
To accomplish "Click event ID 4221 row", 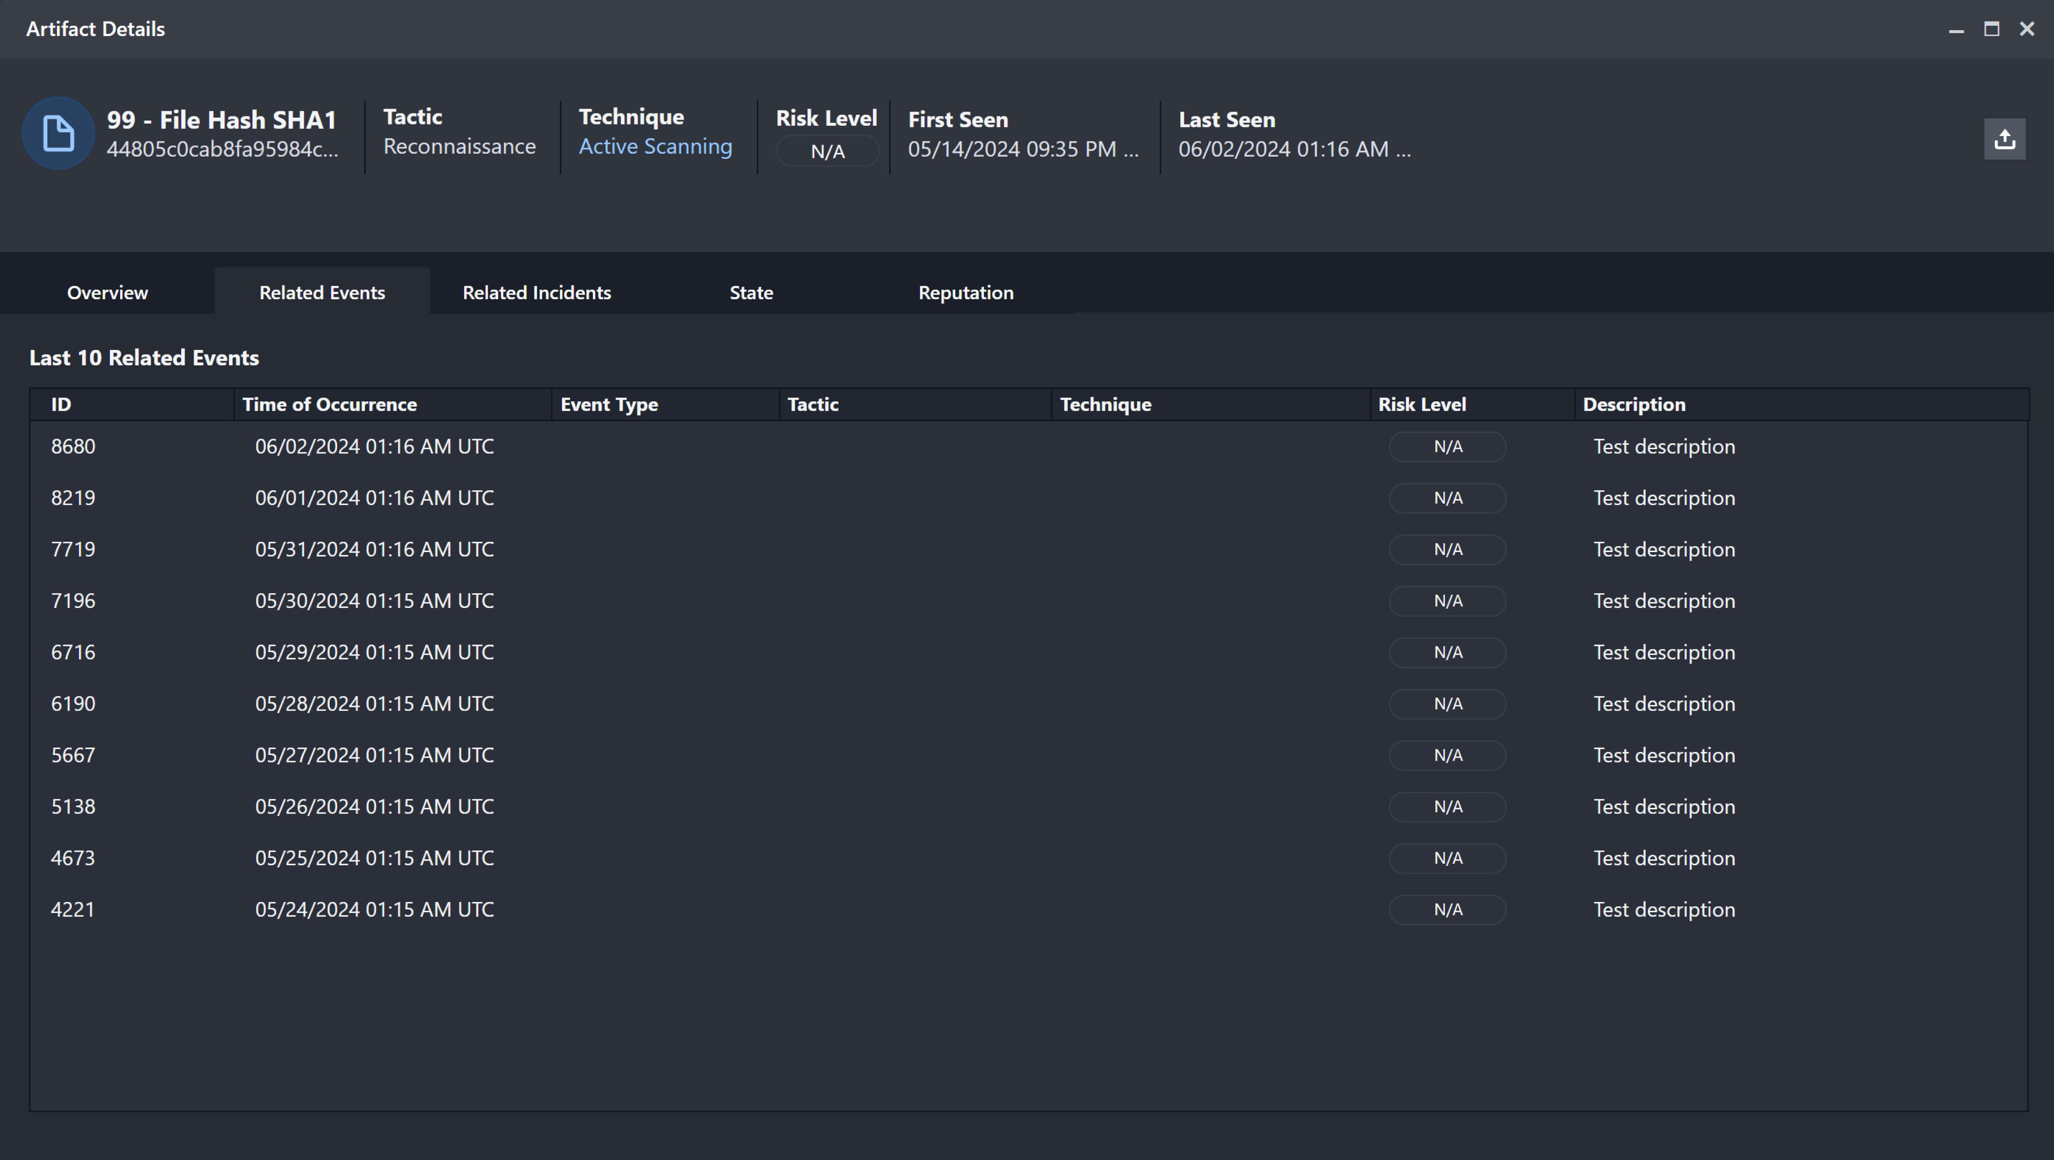I will [x=73, y=910].
